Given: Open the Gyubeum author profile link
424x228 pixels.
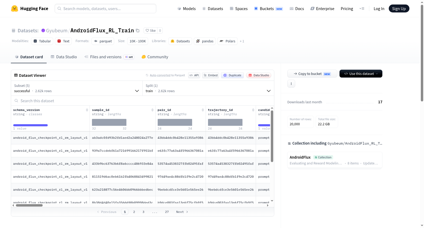Looking at the screenshot, I should point(57,30).
